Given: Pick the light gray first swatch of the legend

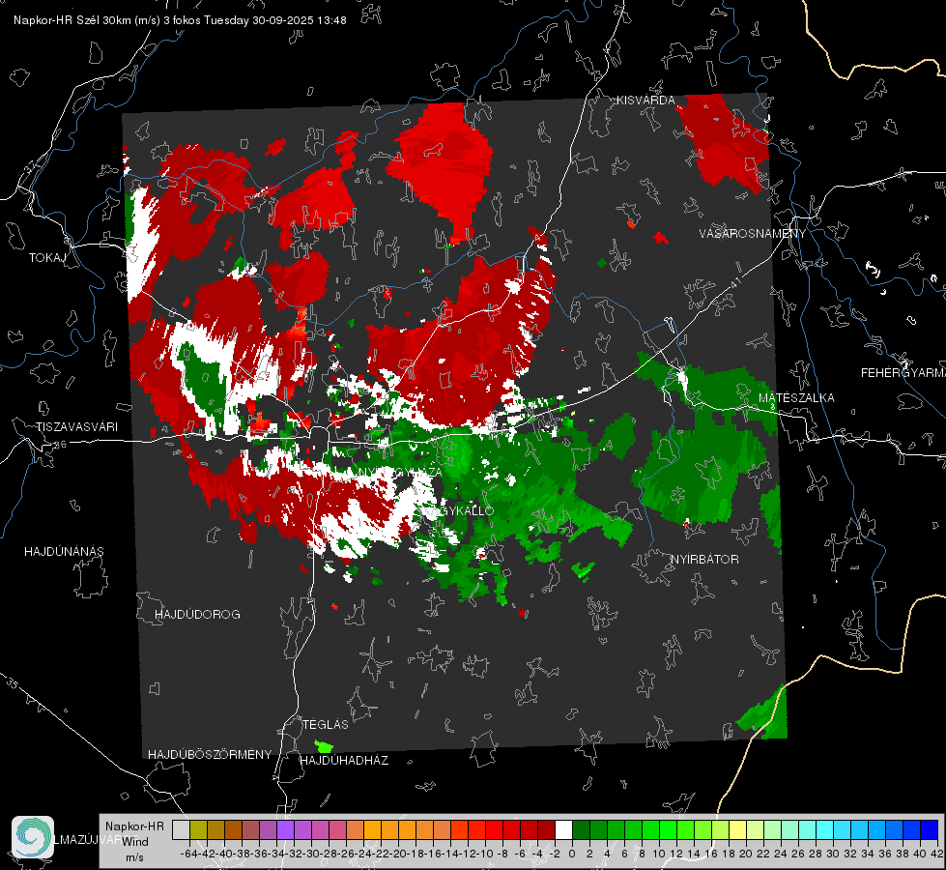Looking at the screenshot, I should pyautogui.click(x=181, y=829).
